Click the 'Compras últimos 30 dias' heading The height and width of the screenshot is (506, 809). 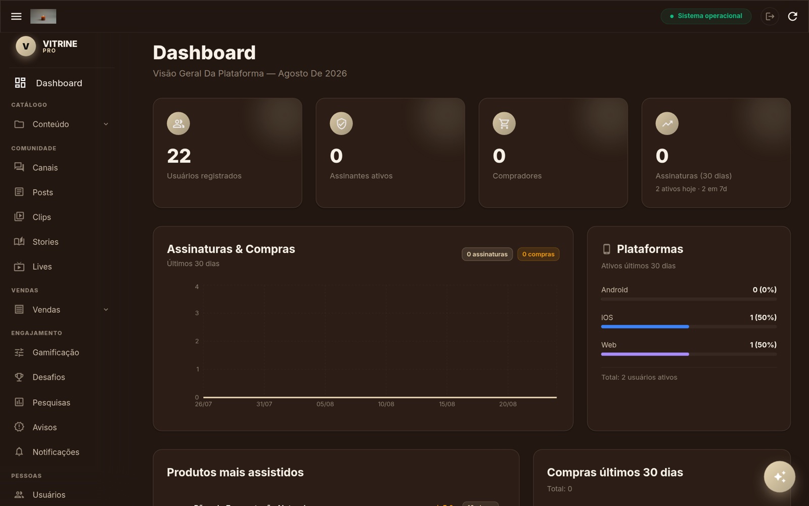pyautogui.click(x=615, y=472)
